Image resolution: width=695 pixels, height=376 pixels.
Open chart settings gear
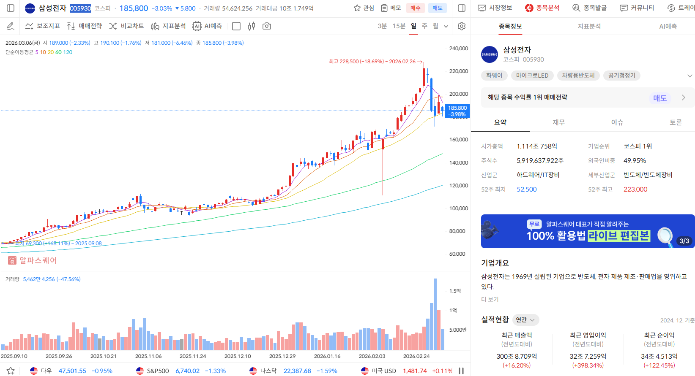462,26
